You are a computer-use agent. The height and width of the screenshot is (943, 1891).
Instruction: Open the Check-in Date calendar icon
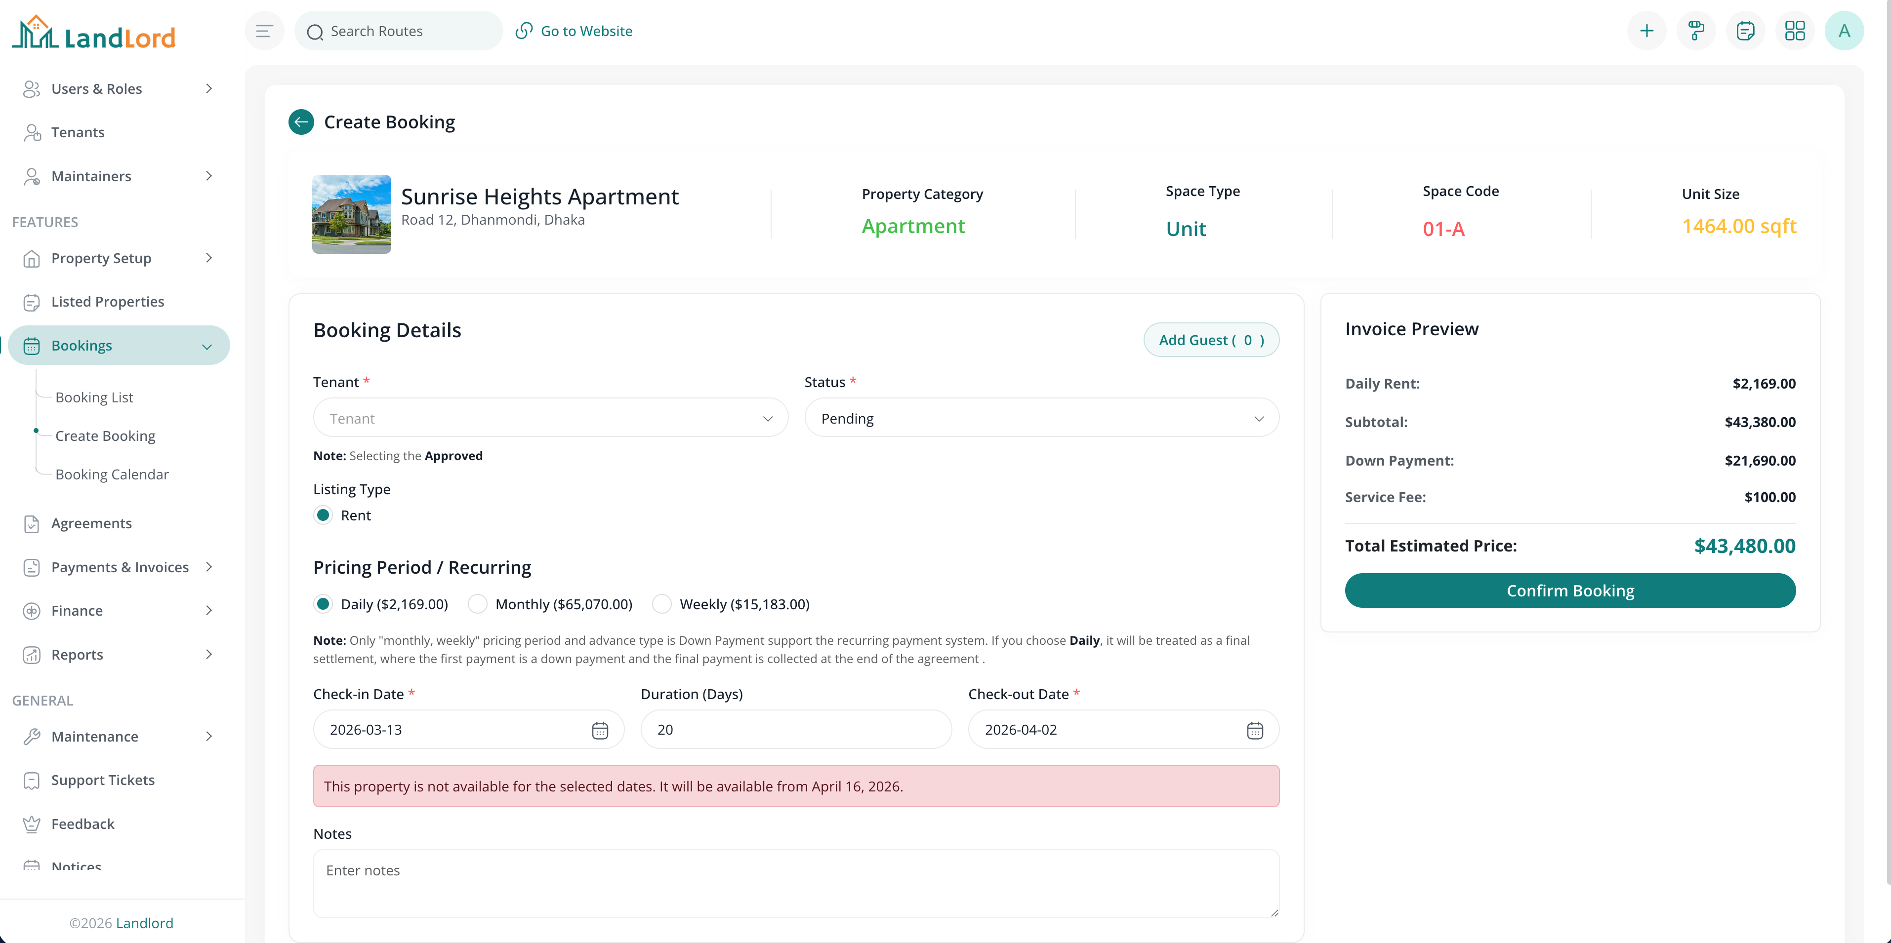coord(600,729)
